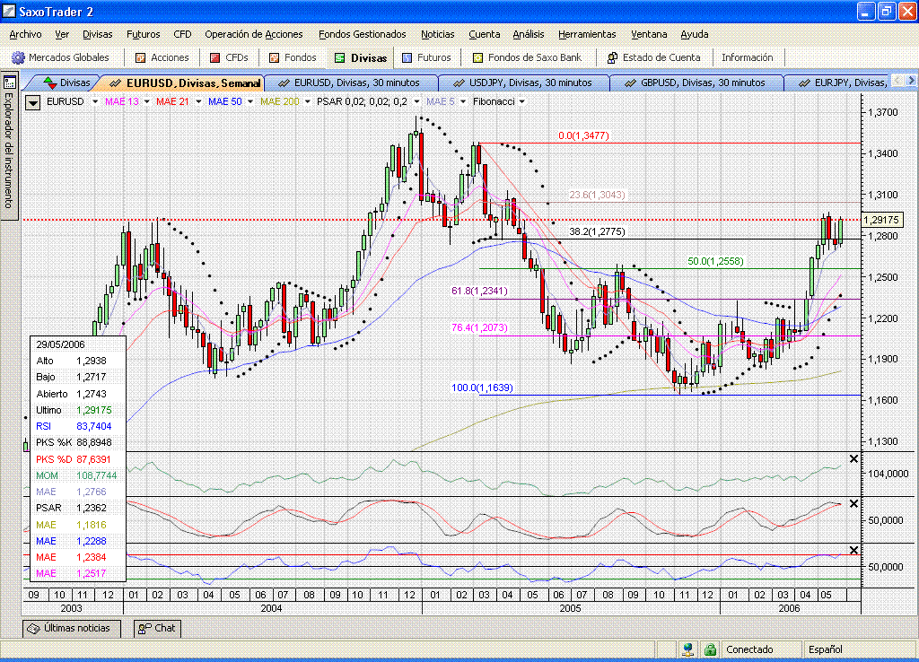Click the Información toolbar button
This screenshot has width=919, height=662.
pyautogui.click(x=747, y=57)
